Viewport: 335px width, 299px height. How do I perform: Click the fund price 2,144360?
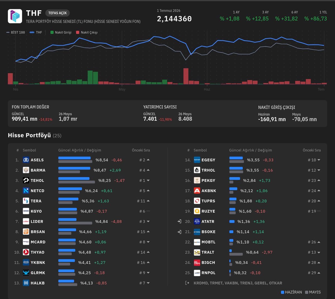tap(174, 19)
